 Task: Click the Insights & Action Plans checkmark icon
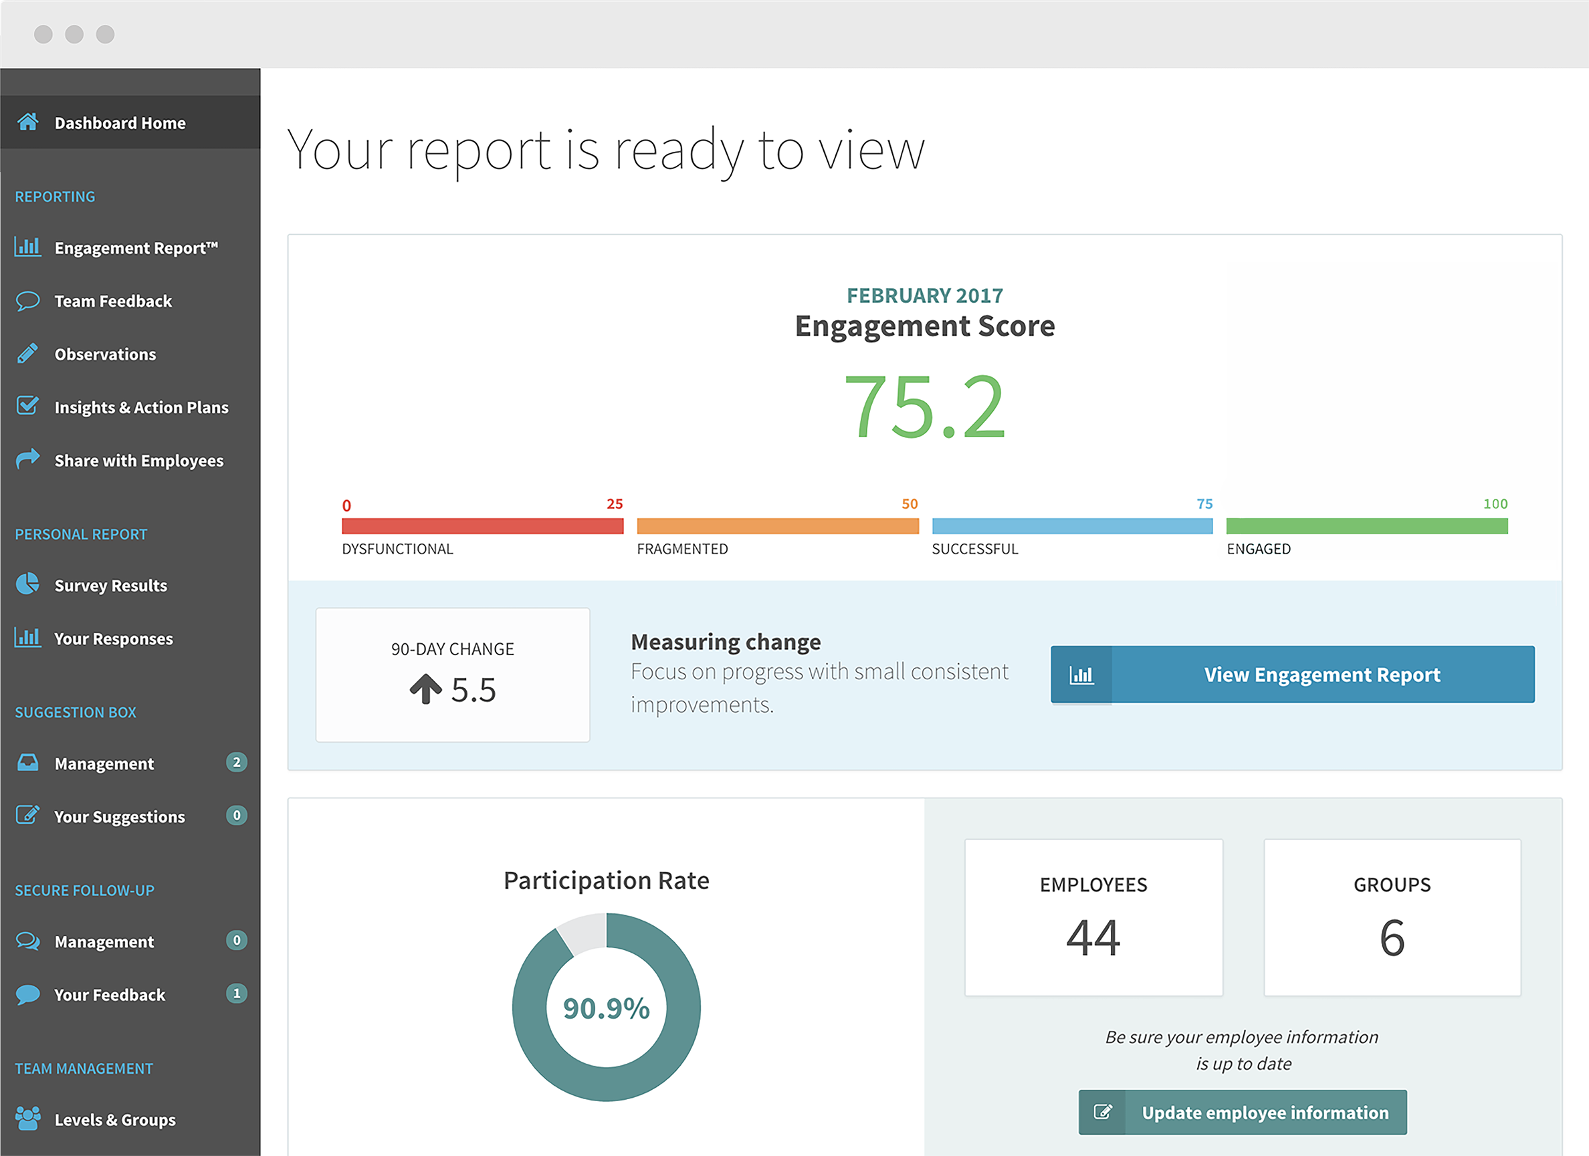pyautogui.click(x=28, y=407)
